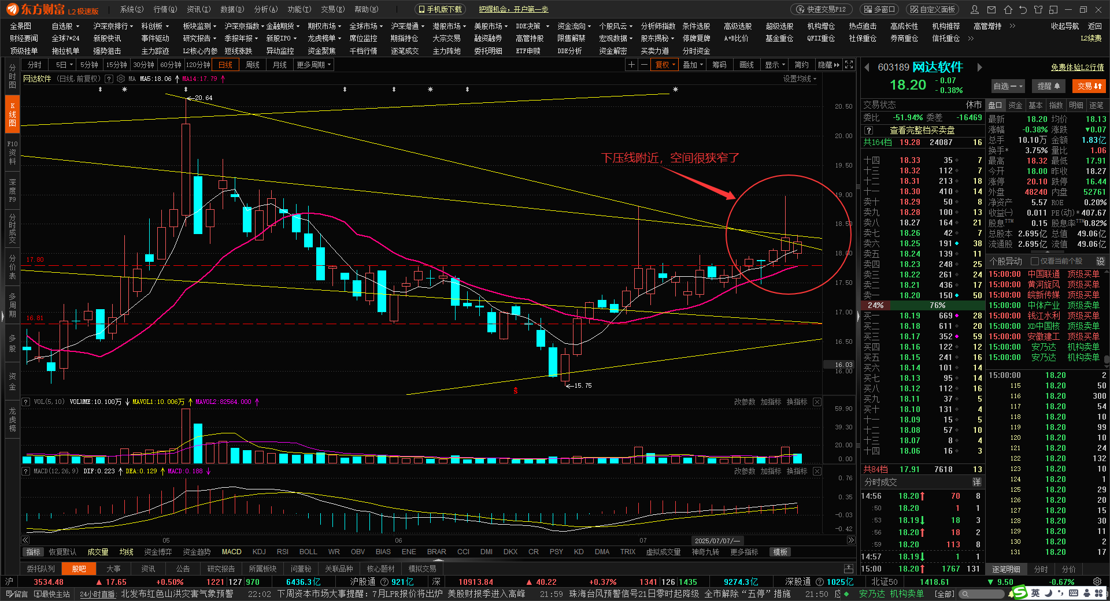Select KDJ indicator tab

259,552
